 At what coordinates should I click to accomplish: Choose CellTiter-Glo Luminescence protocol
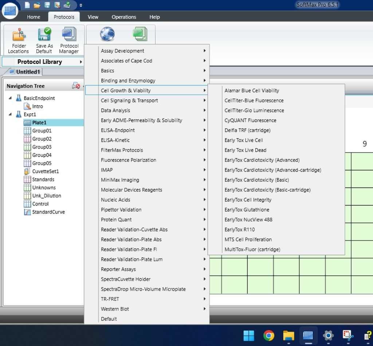pos(276,110)
